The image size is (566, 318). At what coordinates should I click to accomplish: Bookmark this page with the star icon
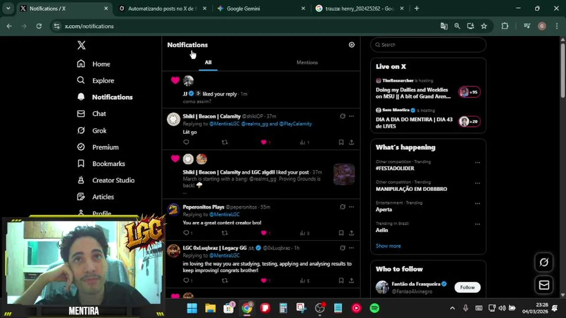tap(484, 26)
